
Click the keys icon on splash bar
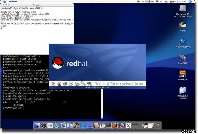[x=83, y=84]
